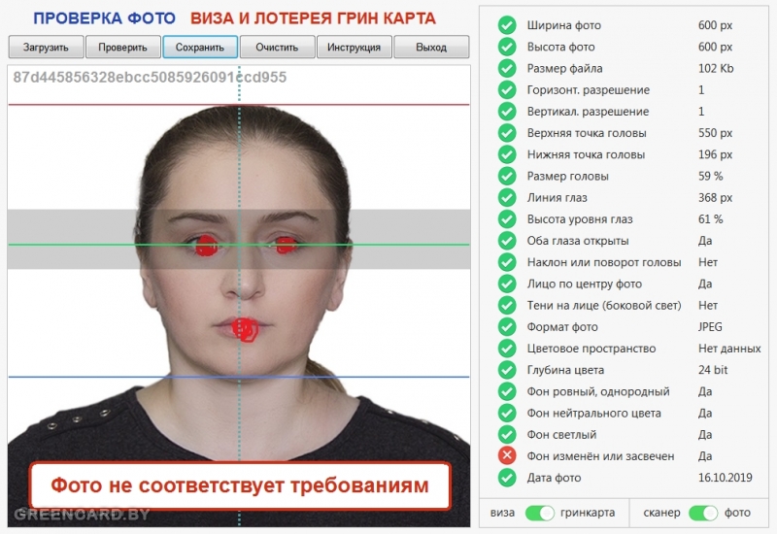
Task: Click check icon beside Дата фото
Action: (x=507, y=478)
